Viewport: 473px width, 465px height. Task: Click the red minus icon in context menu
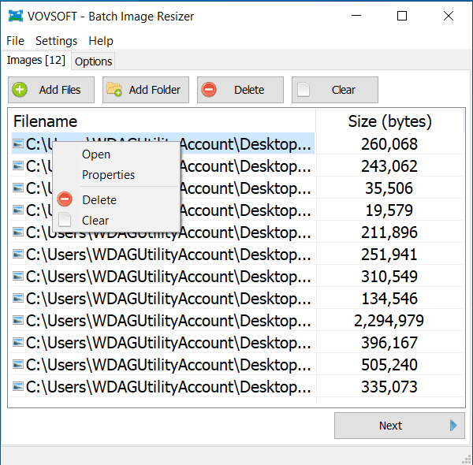(x=65, y=199)
